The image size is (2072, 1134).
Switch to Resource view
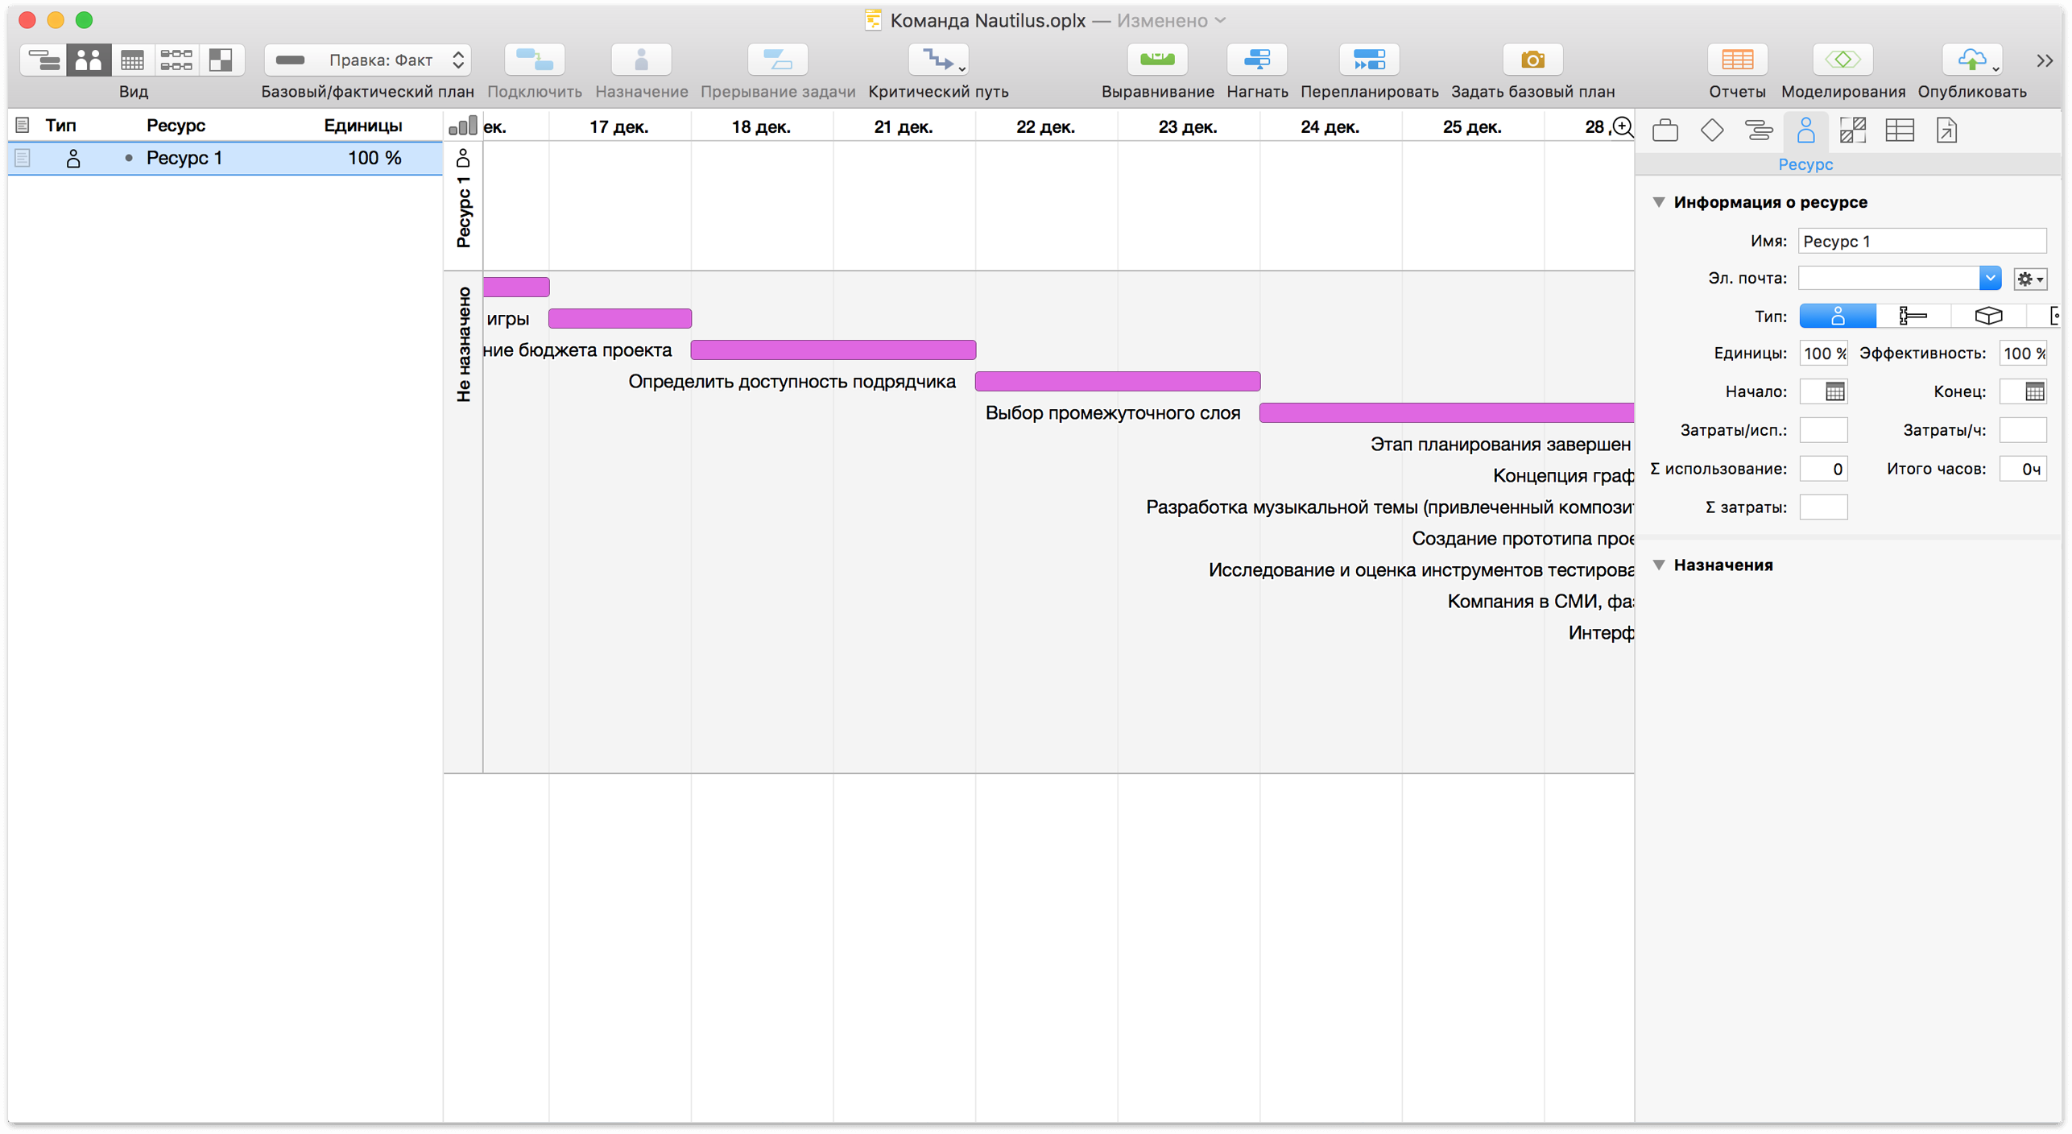(88, 60)
